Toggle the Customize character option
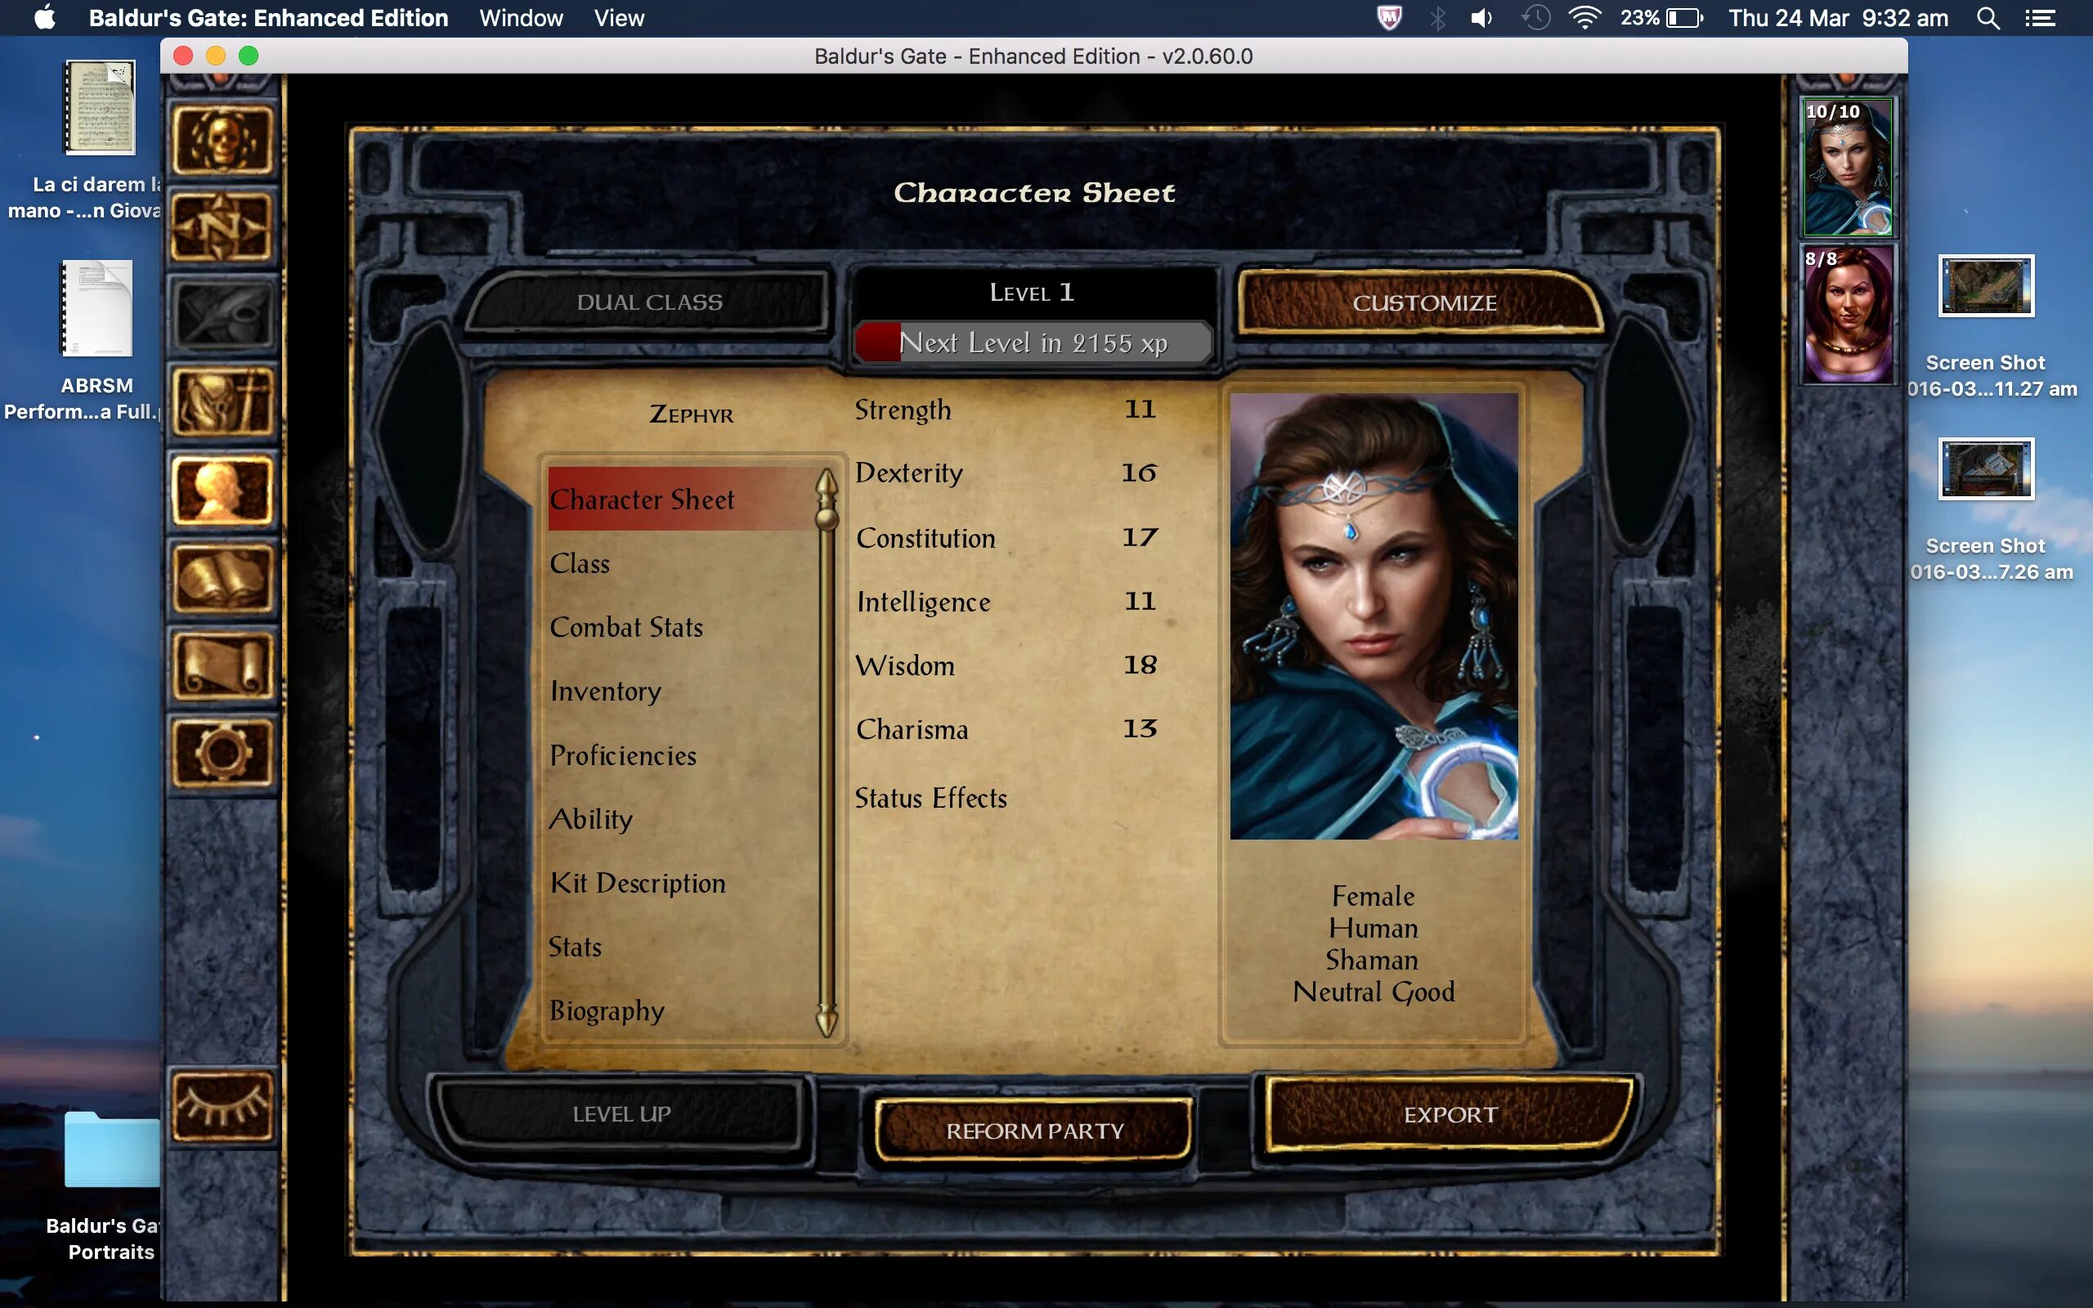Viewport: 2093px width, 1308px height. (x=1424, y=302)
